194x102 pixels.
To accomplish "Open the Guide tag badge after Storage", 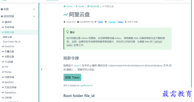I will coord(121,22).
